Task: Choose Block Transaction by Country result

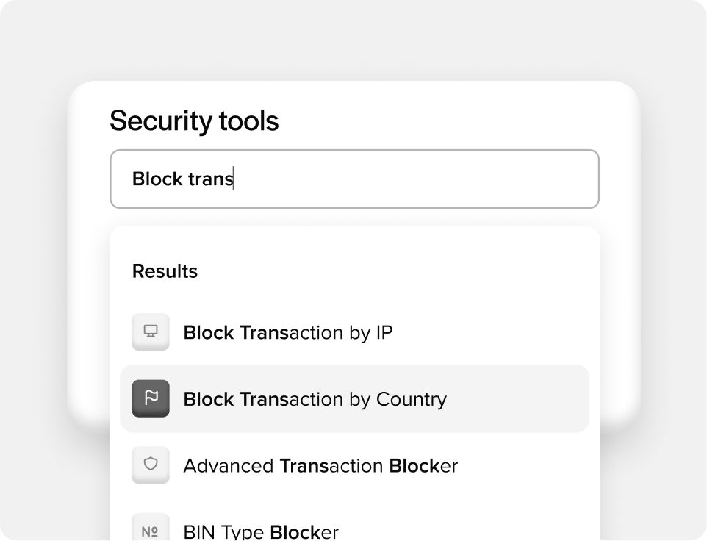Action: [x=354, y=398]
